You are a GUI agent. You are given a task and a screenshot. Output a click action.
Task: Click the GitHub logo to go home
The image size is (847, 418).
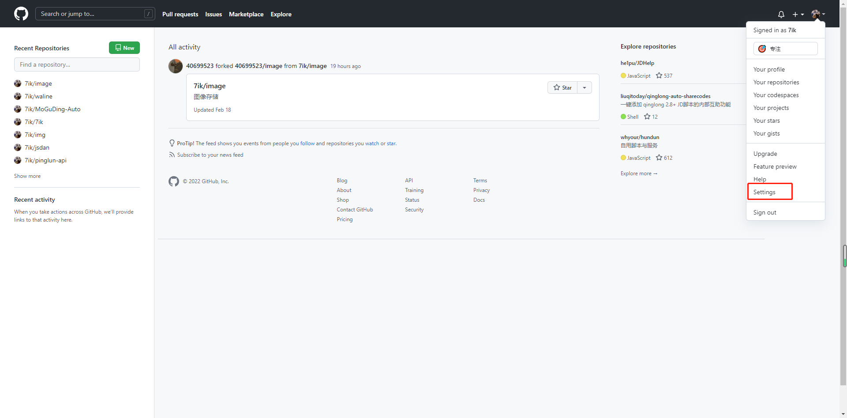pyautogui.click(x=21, y=14)
